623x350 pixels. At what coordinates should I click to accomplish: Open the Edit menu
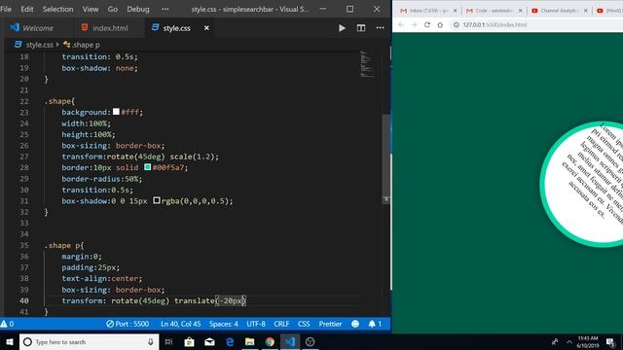click(x=26, y=9)
